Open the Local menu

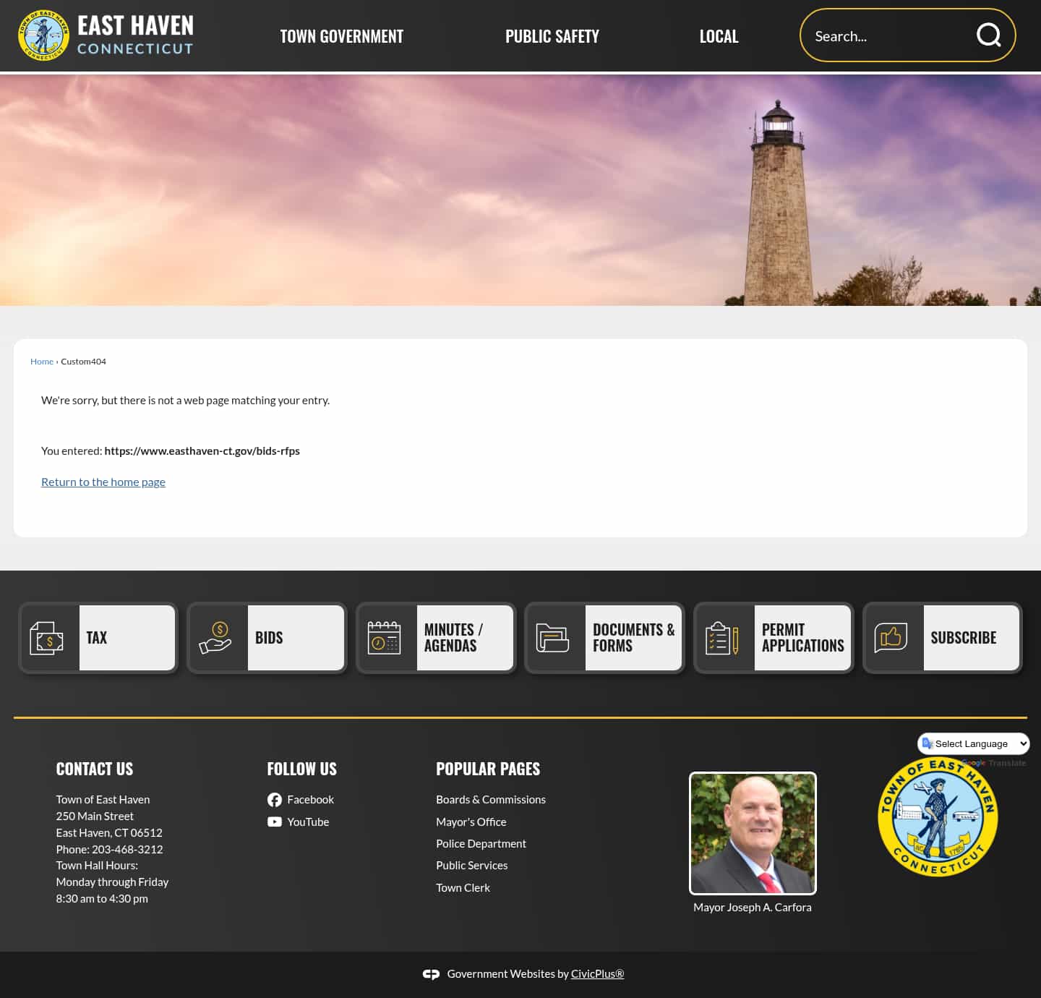(x=719, y=35)
